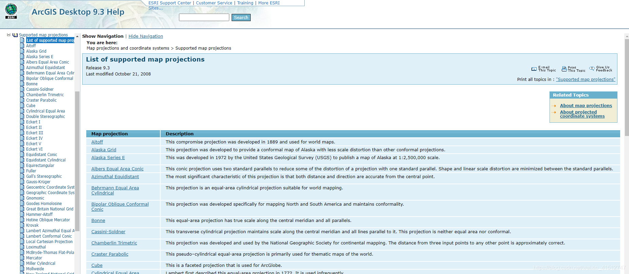Click the ESRI globe logo

pos(11,11)
